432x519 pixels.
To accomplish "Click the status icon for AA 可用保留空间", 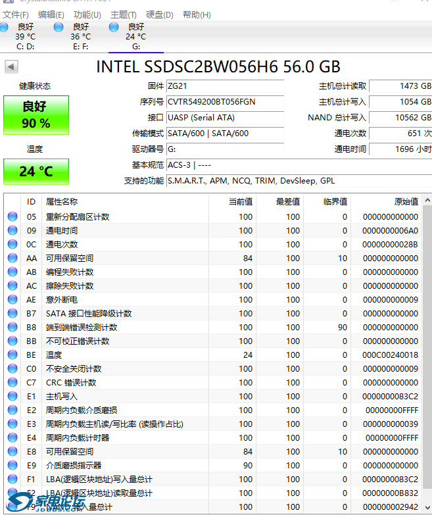I will pyautogui.click(x=12, y=258).
